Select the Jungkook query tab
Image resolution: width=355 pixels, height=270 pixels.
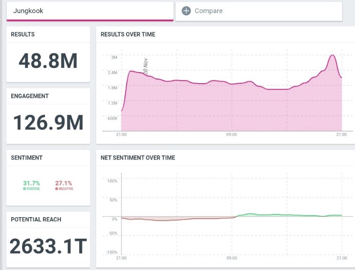[90, 11]
